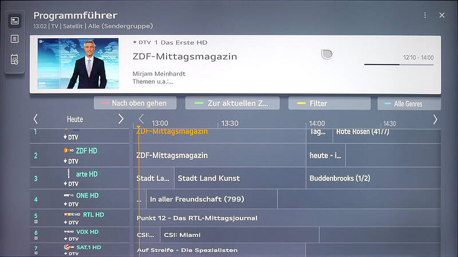The height and width of the screenshot is (257, 458).
Task: Click the Mirjam Meinhardt description text
Action: pos(159,74)
